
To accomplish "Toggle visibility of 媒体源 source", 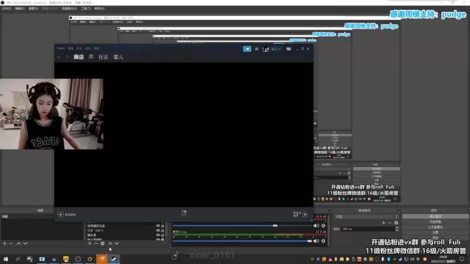I will [x=158, y=235].
